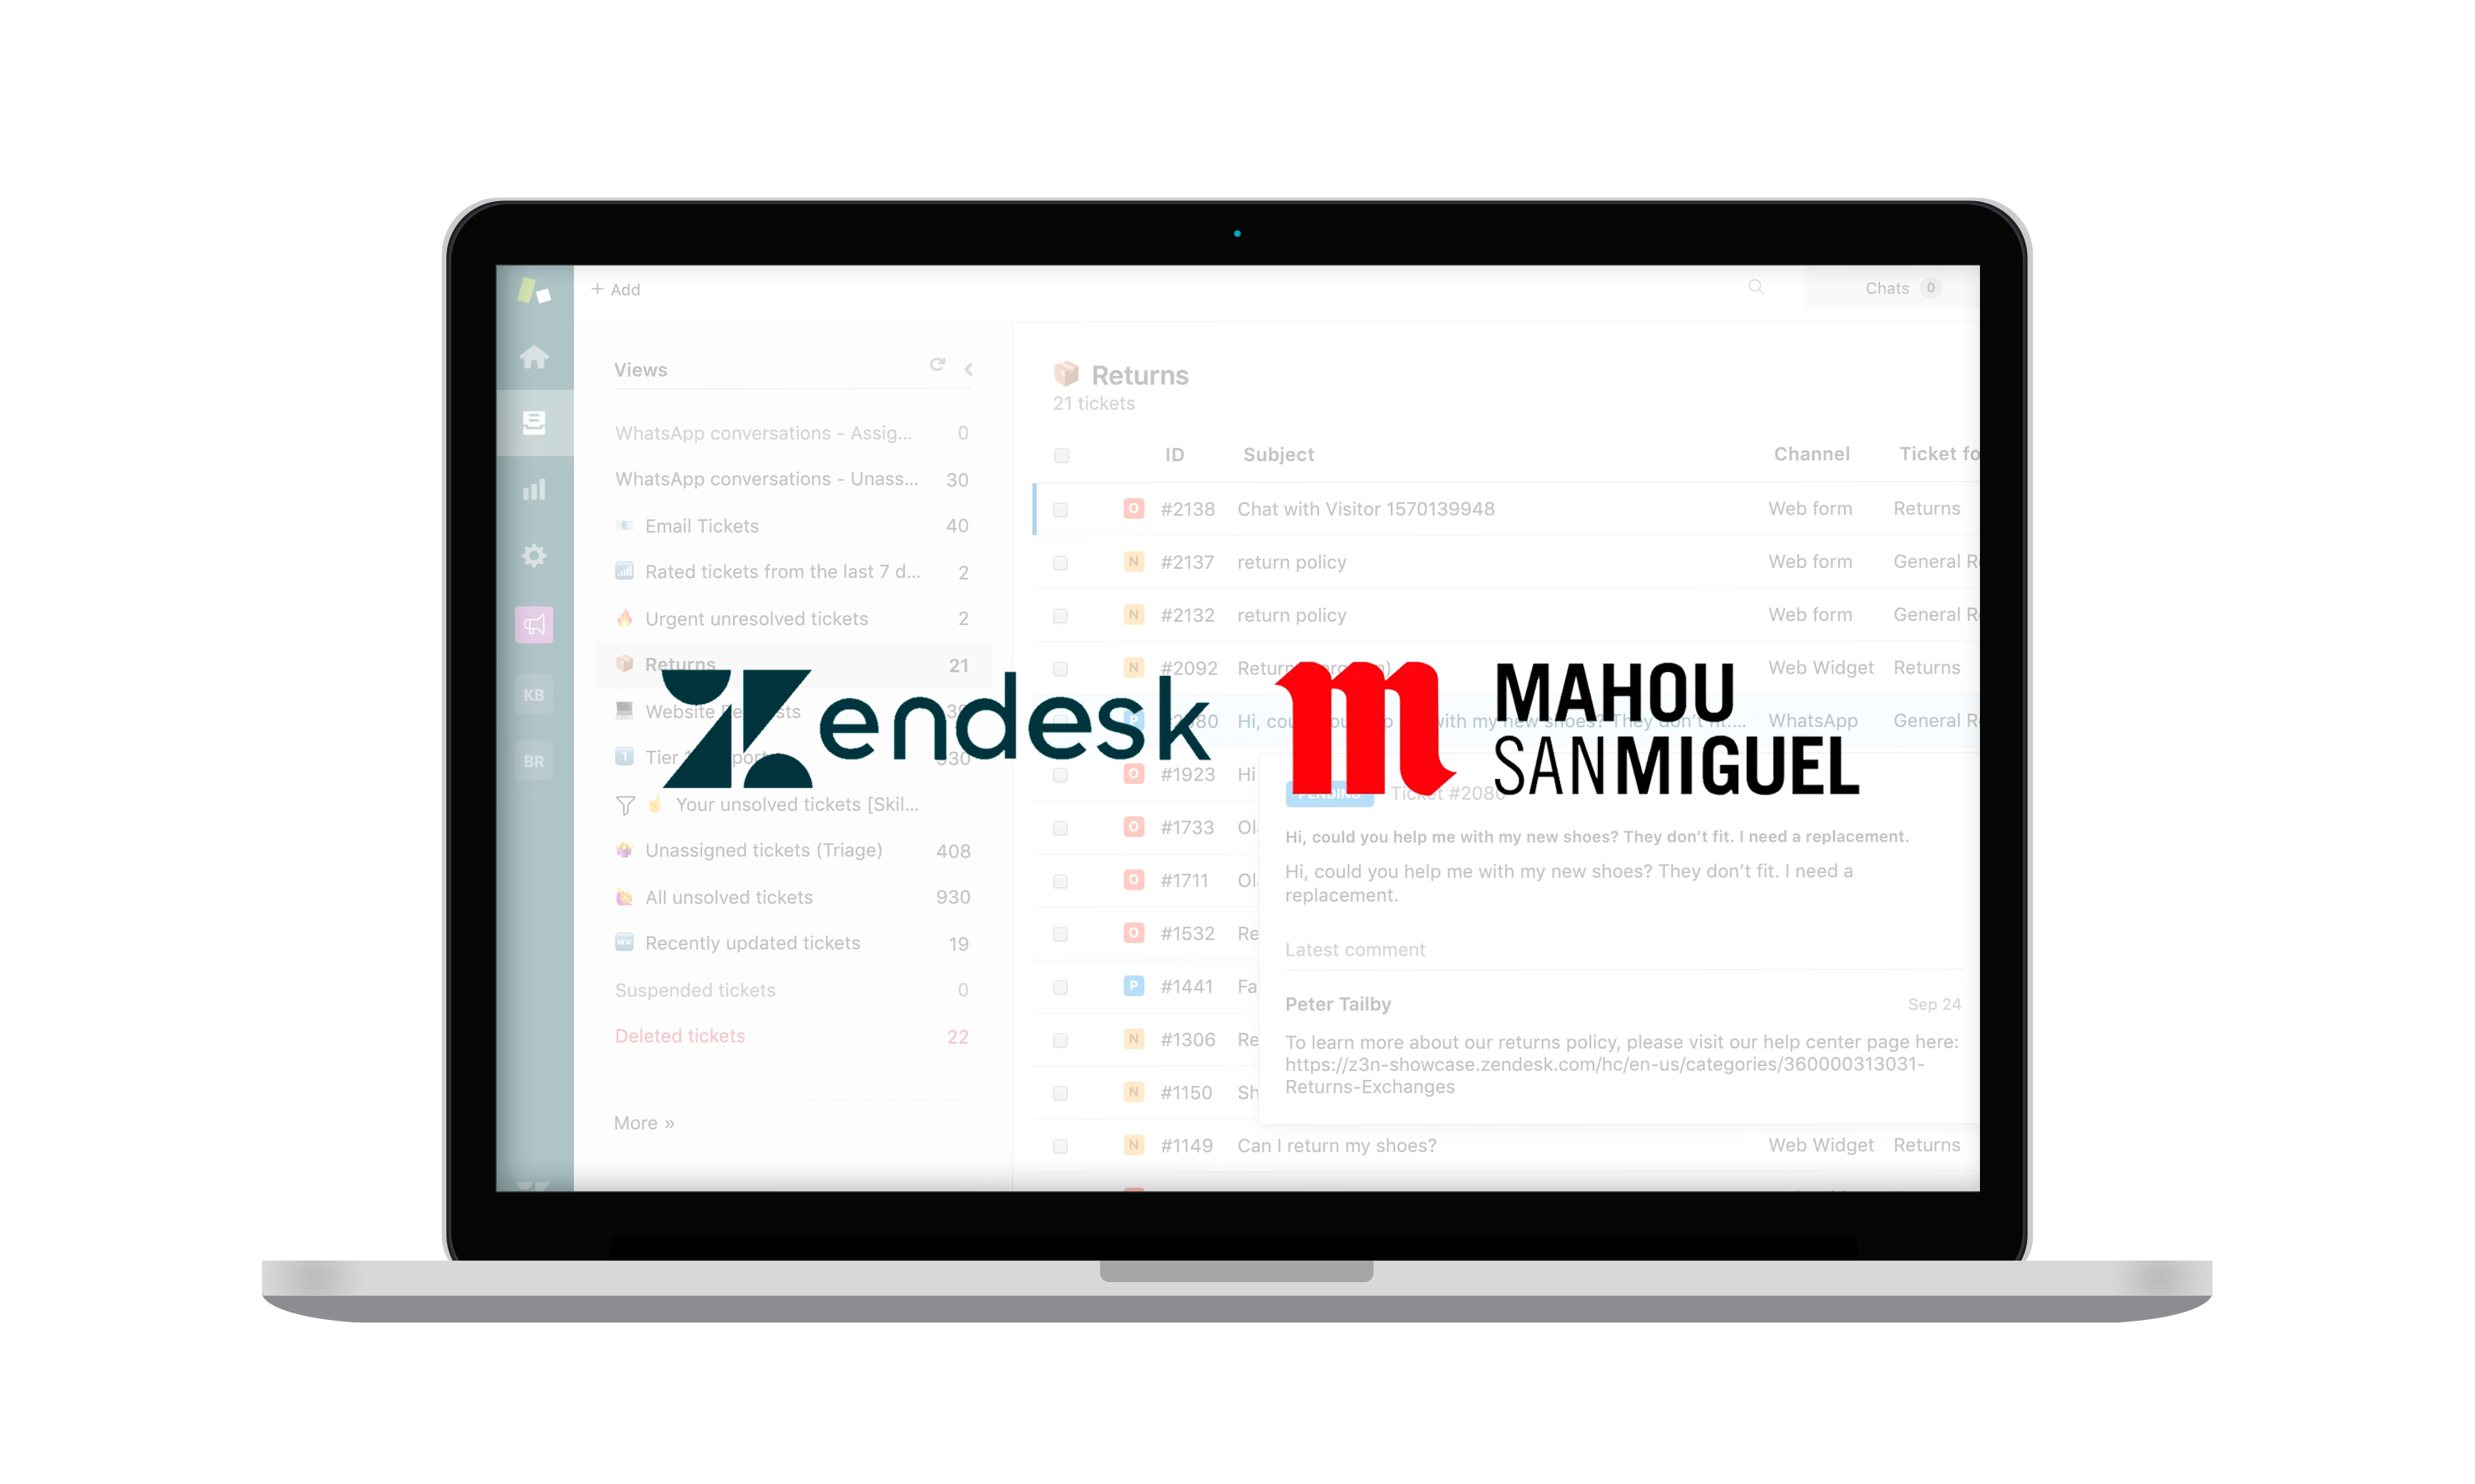Click the Collapse sidebar arrow icon
The image size is (2475, 1484).
[969, 369]
